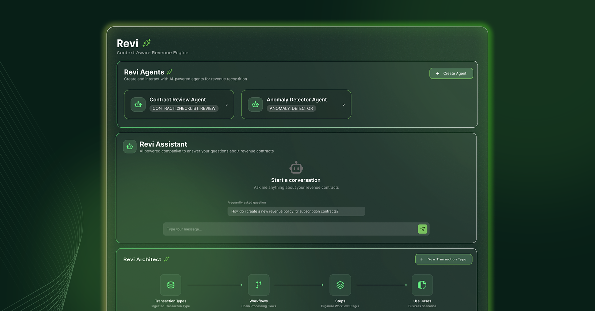595x311 pixels.
Task: Click the sparkle icon next to Revi title
Action: point(146,43)
